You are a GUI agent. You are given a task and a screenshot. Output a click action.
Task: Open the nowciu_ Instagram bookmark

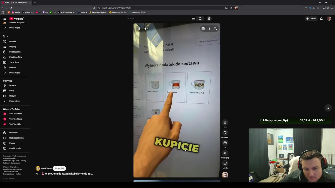pyautogui.click(x=16, y=12)
